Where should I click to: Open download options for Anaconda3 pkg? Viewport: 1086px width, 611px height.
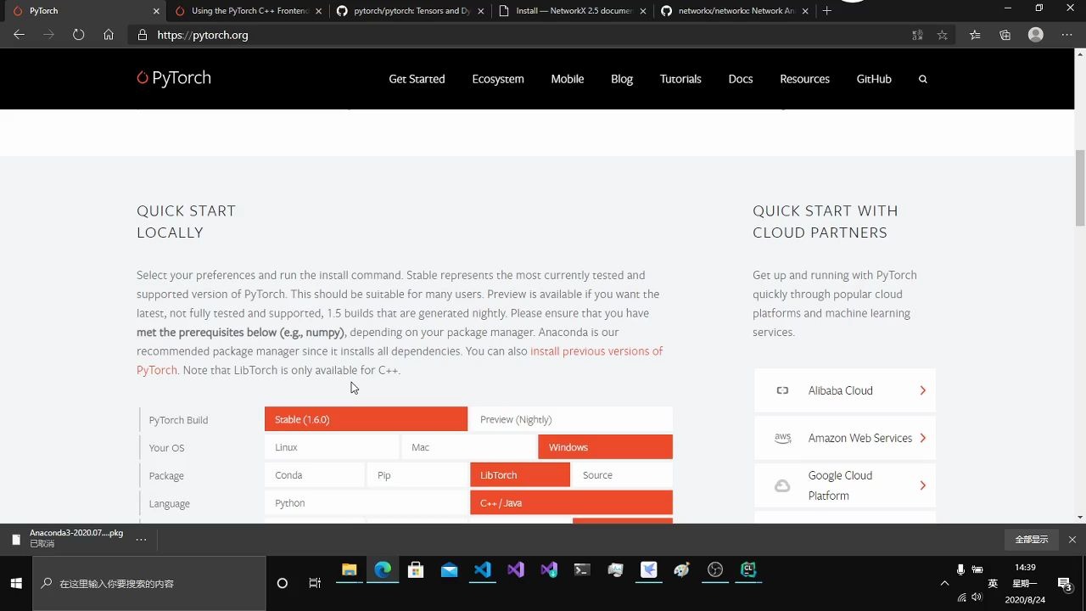(x=141, y=539)
